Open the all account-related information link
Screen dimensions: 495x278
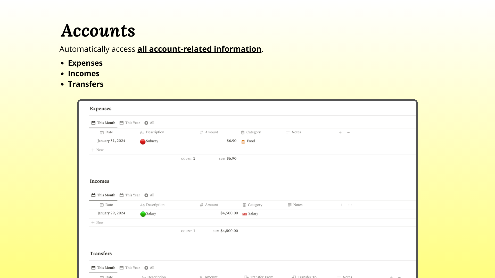point(199,49)
